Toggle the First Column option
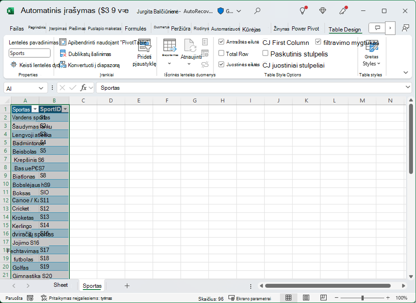Screen dimensions: 416x303 coord(286,43)
